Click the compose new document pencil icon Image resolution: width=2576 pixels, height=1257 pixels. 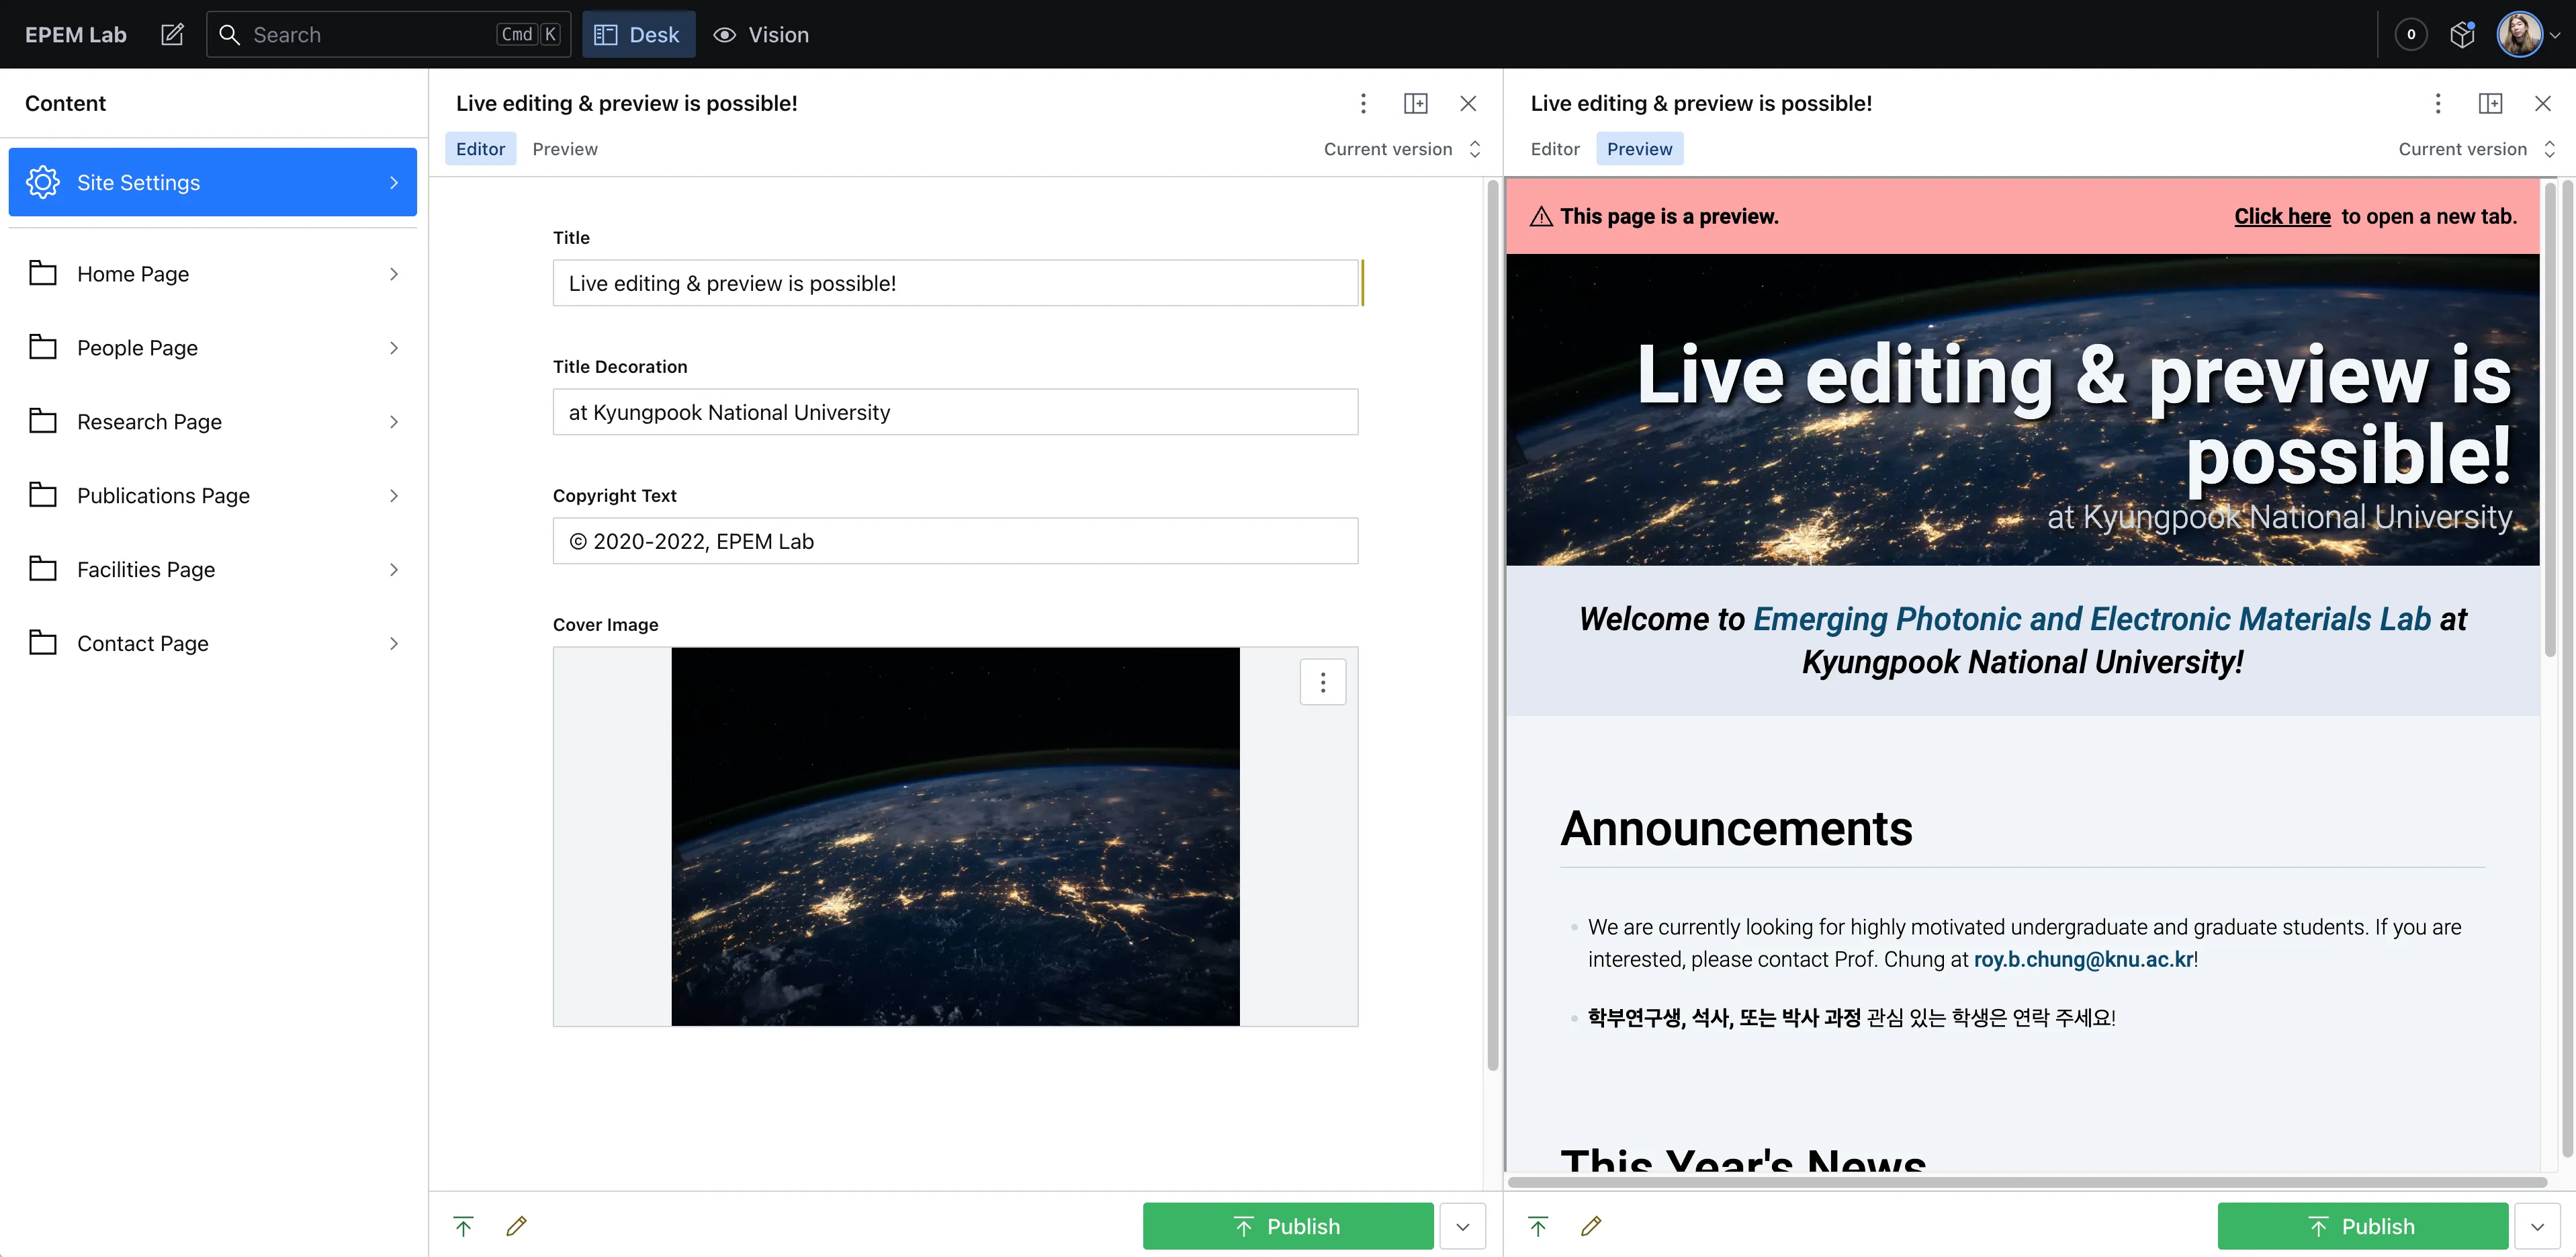(172, 34)
